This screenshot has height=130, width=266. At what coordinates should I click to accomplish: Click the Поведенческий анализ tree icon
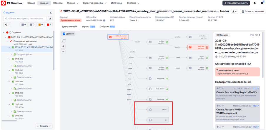pyautogui.click(x=11, y=41)
